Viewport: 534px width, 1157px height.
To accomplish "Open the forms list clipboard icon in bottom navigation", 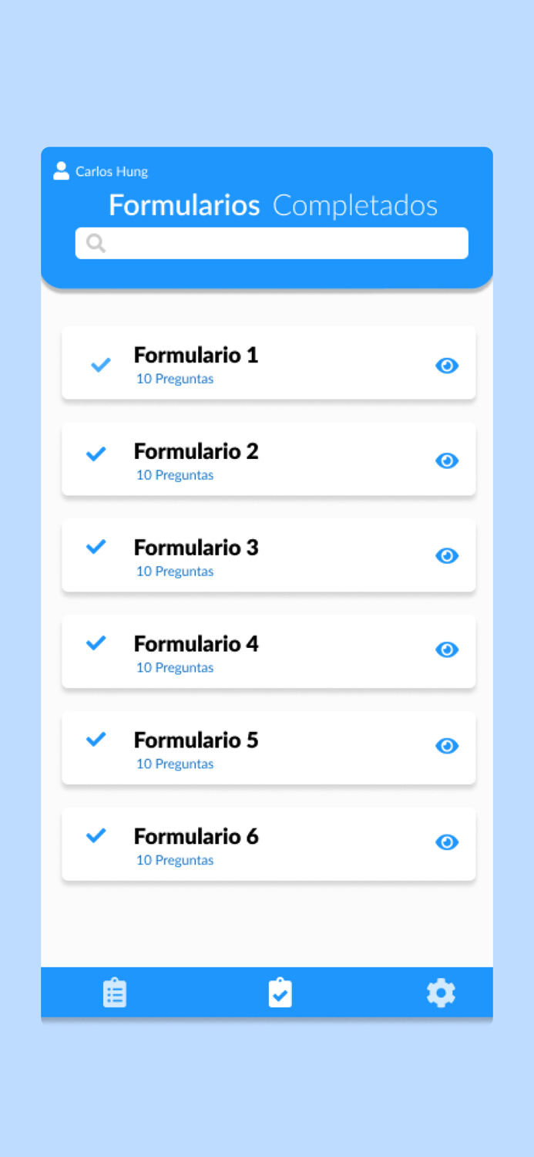I will [x=115, y=992].
